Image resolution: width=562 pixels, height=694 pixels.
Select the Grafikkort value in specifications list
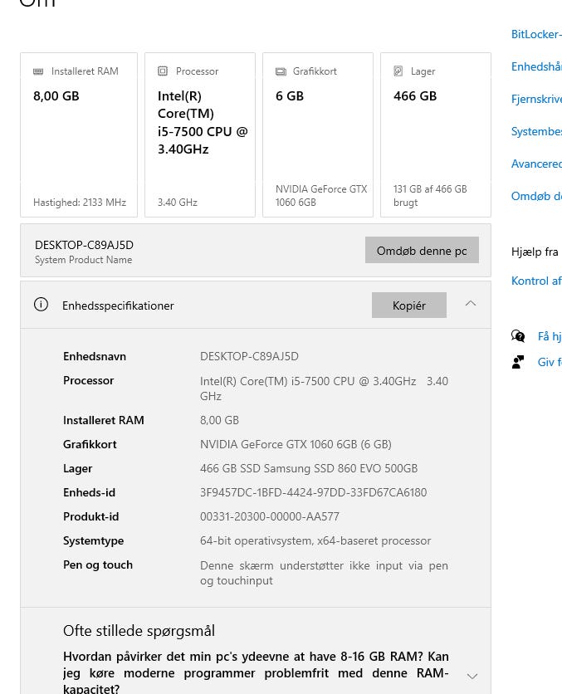pyautogui.click(x=296, y=444)
